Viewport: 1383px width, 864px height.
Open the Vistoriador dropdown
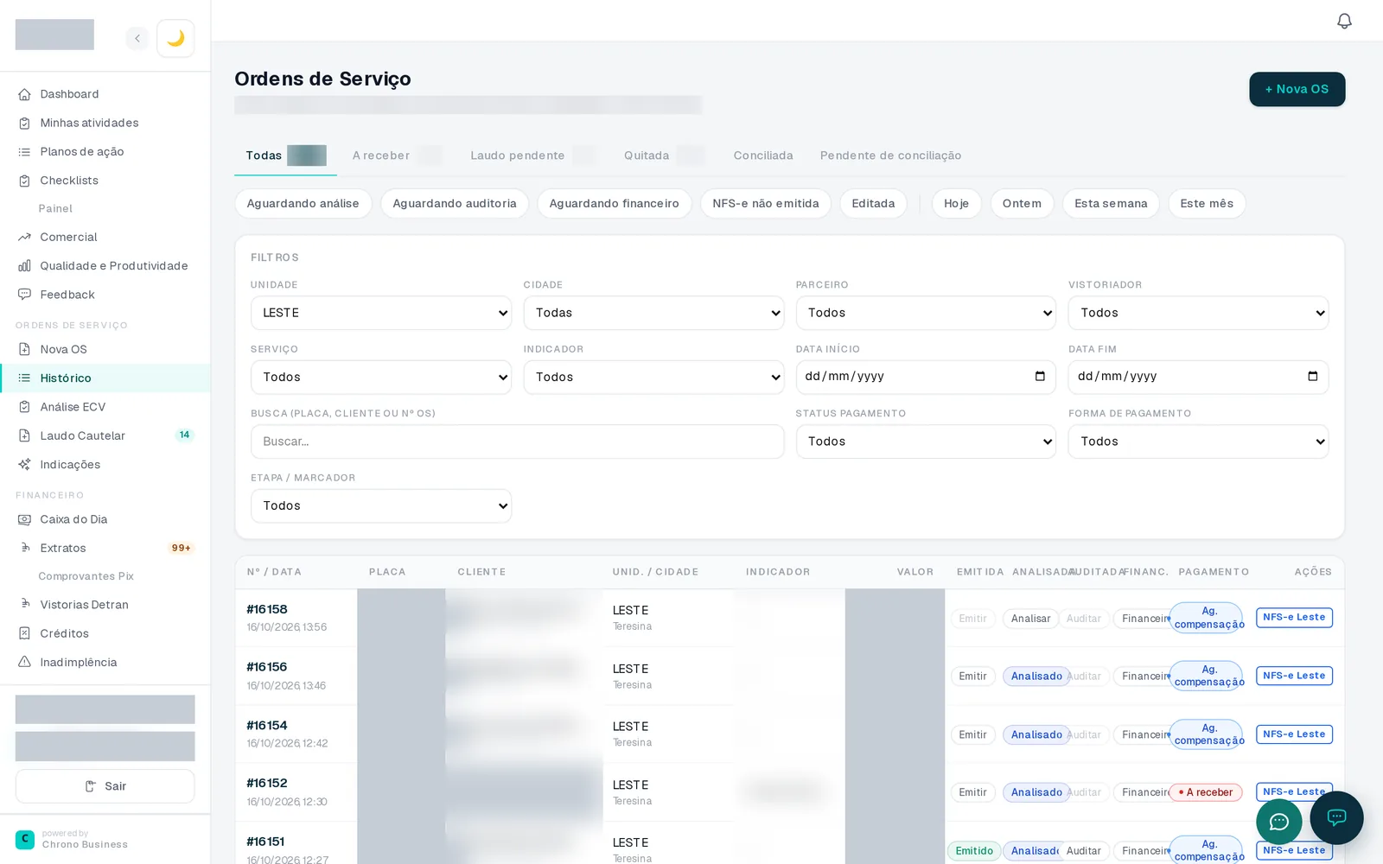[1198, 313]
